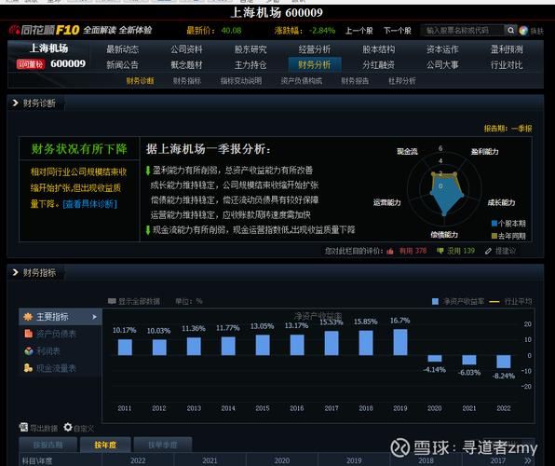Toggle 行业平均 legend line
The height and width of the screenshot is (466, 555).
pos(510,302)
